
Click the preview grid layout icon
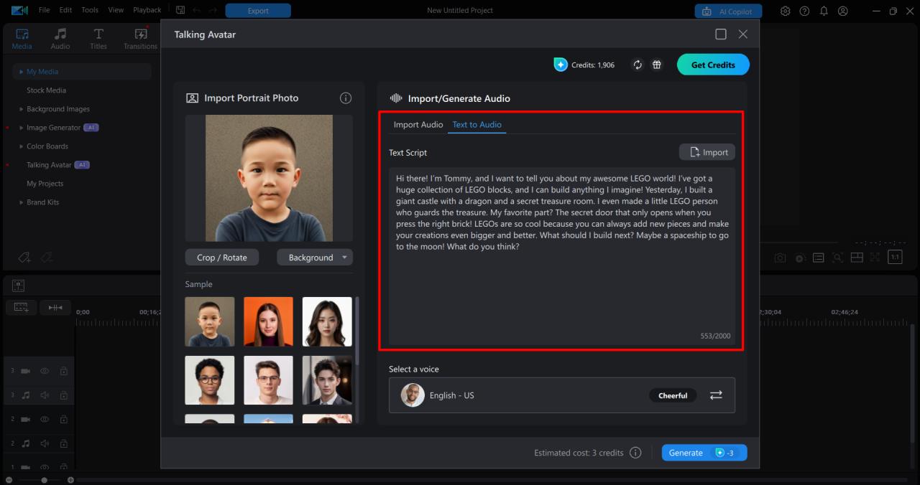click(x=856, y=258)
